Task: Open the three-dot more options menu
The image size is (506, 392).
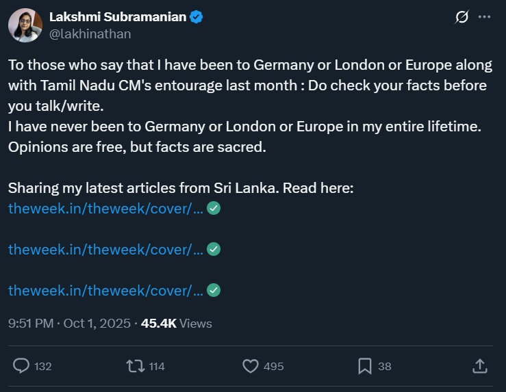Action: click(485, 17)
